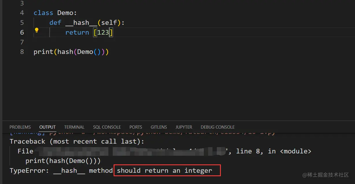355x184 pixels.
Task: Open the DEBUG CONSOLE tab
Action: (218, 127)
